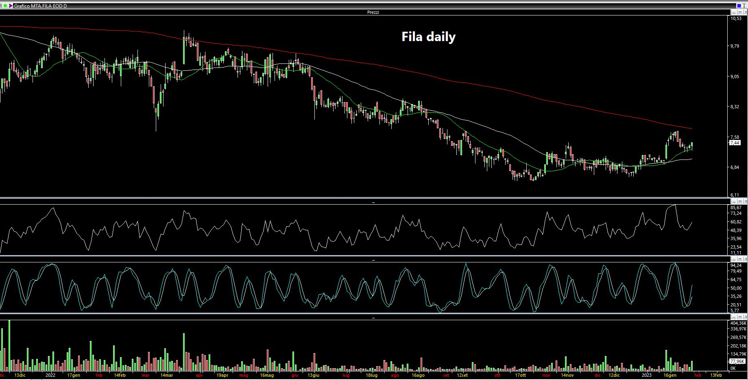Click the 9,05 price axis label

[735, 76]
